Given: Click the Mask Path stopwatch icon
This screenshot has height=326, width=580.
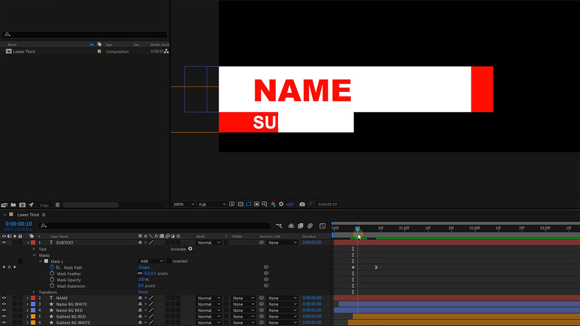Looking at the screenshot, I should pos(52,267).
